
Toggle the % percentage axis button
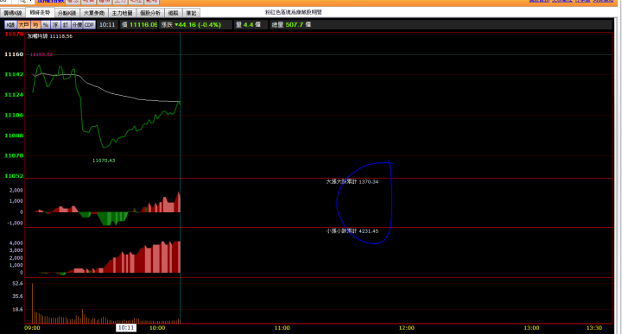tap(46, 24)
